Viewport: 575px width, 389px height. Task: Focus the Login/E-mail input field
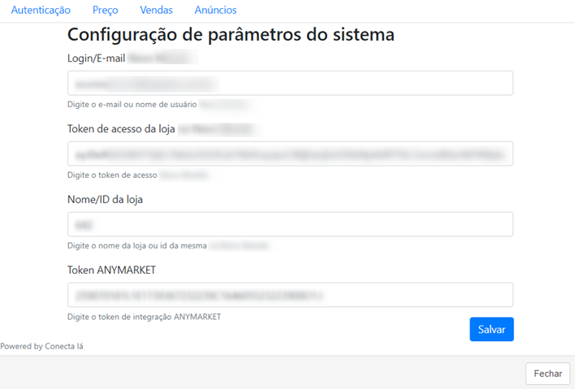(x=290, y=84)
